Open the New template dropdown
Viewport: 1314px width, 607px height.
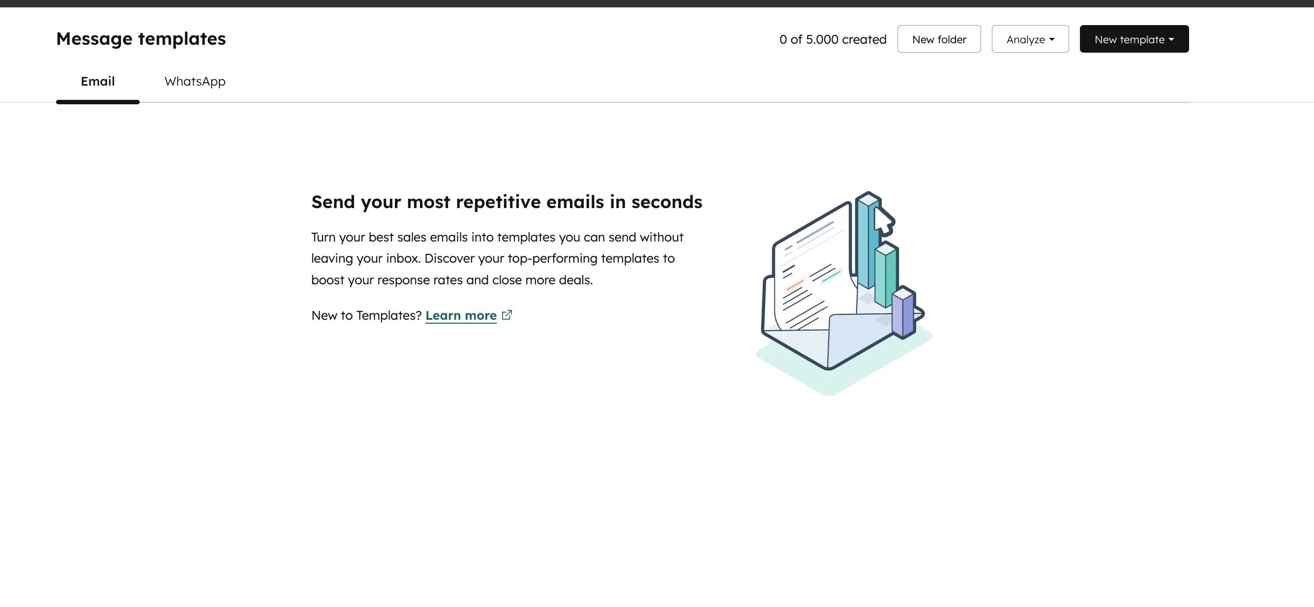pyautogui.click(x=1134, y=39)
